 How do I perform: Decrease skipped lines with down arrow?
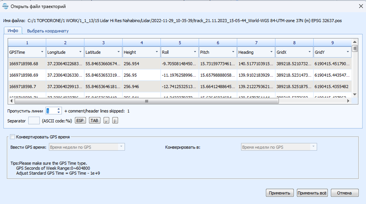point(59,113)
